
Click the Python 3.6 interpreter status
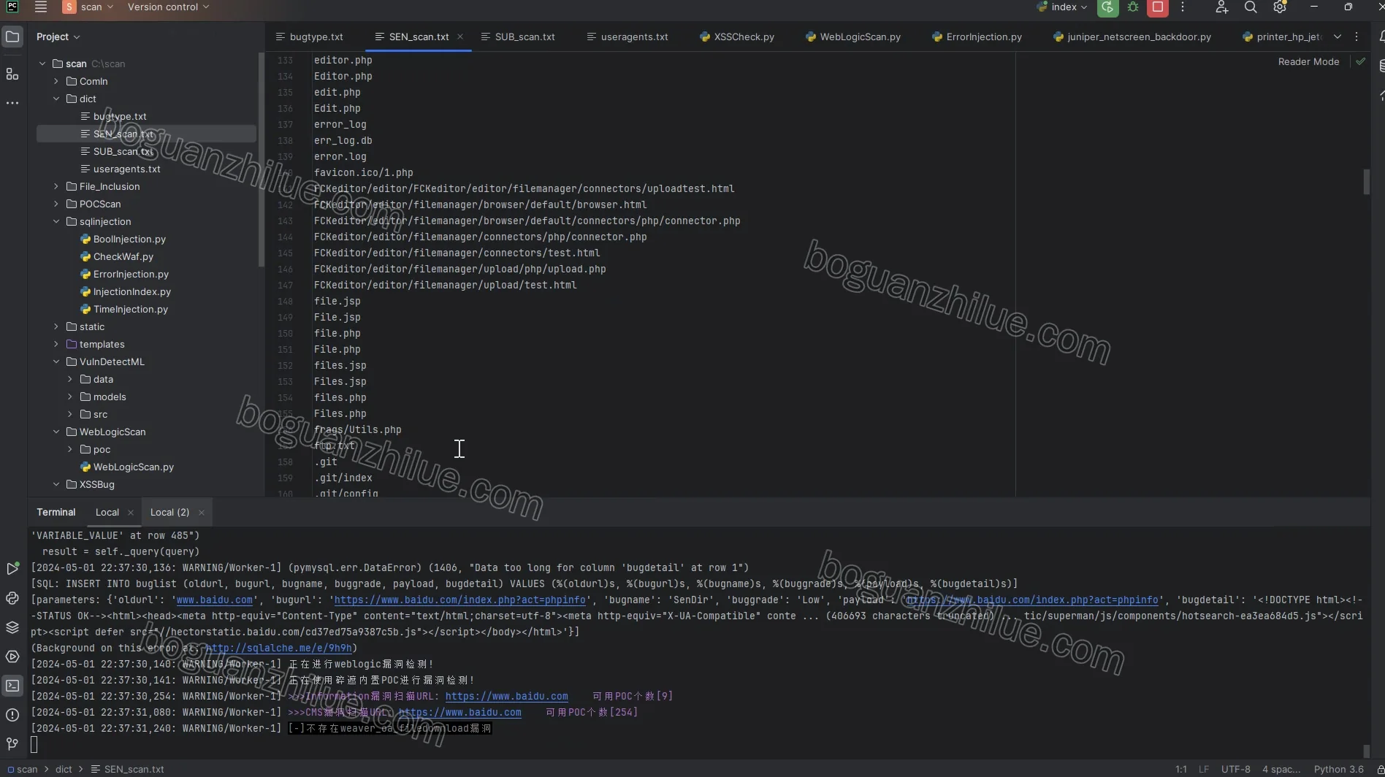pos(1338,769)
